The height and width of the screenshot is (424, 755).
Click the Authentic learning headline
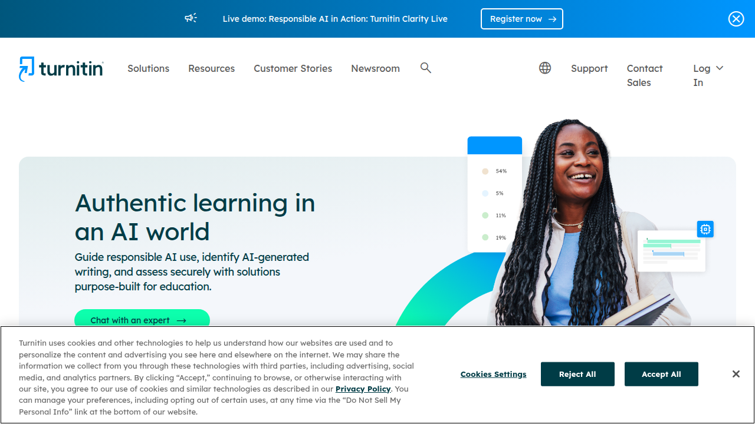[x=195, y=217]
